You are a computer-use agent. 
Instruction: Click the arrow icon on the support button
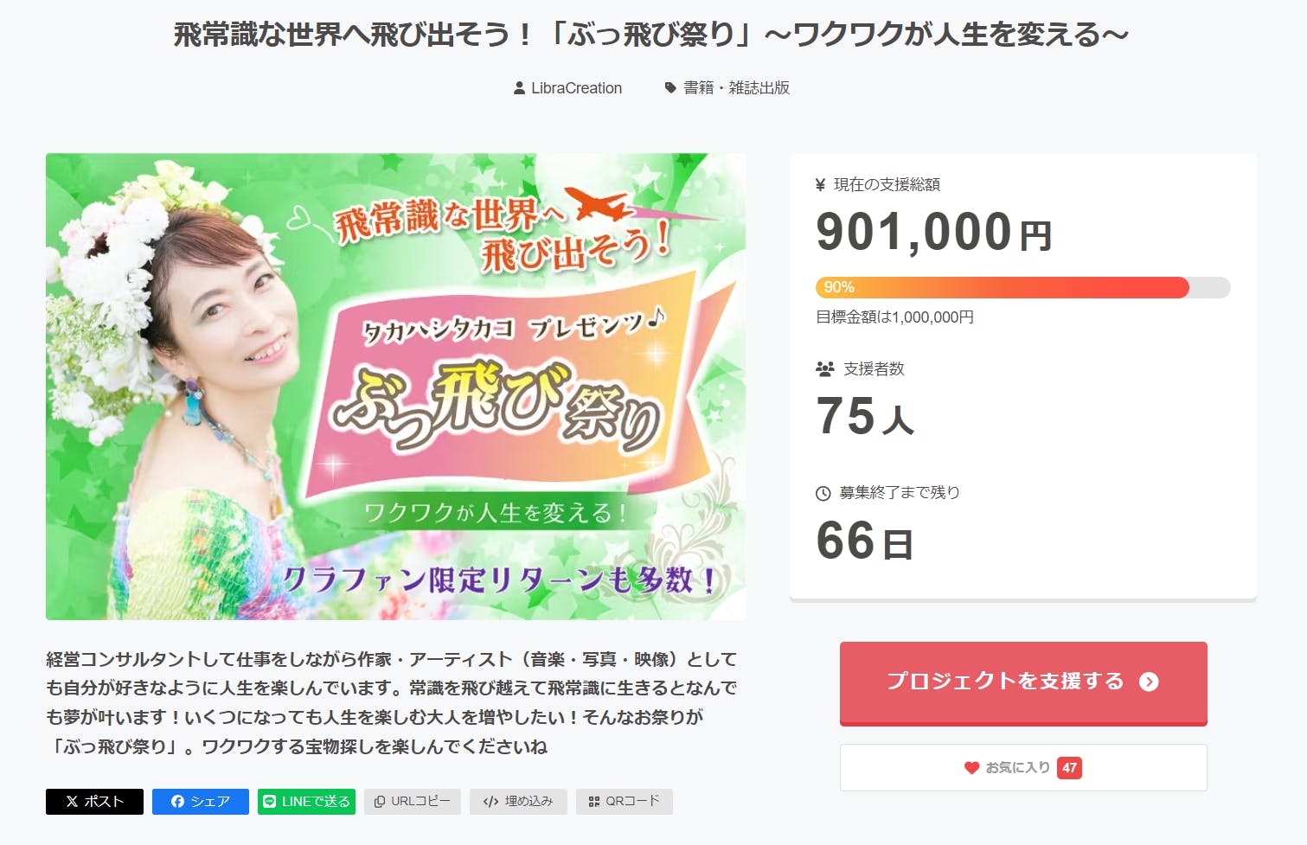[1149, 682]
